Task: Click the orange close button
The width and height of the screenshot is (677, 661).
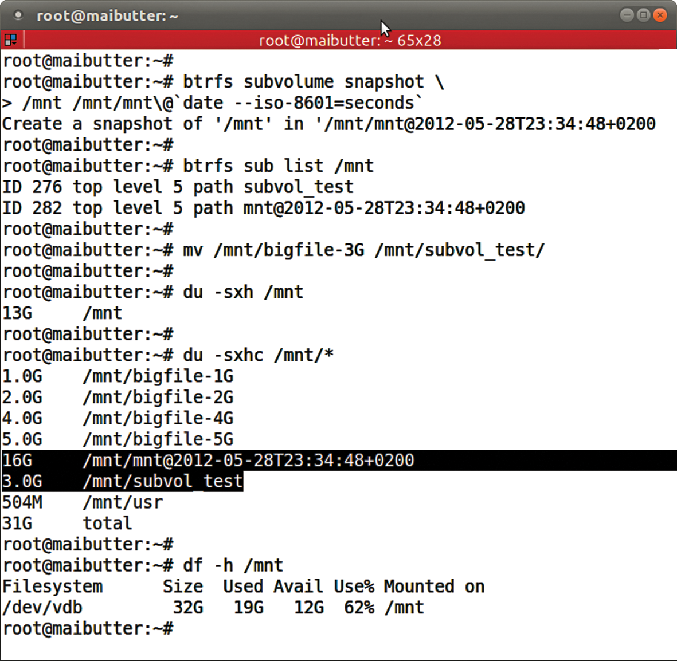Action: point(660,15)
